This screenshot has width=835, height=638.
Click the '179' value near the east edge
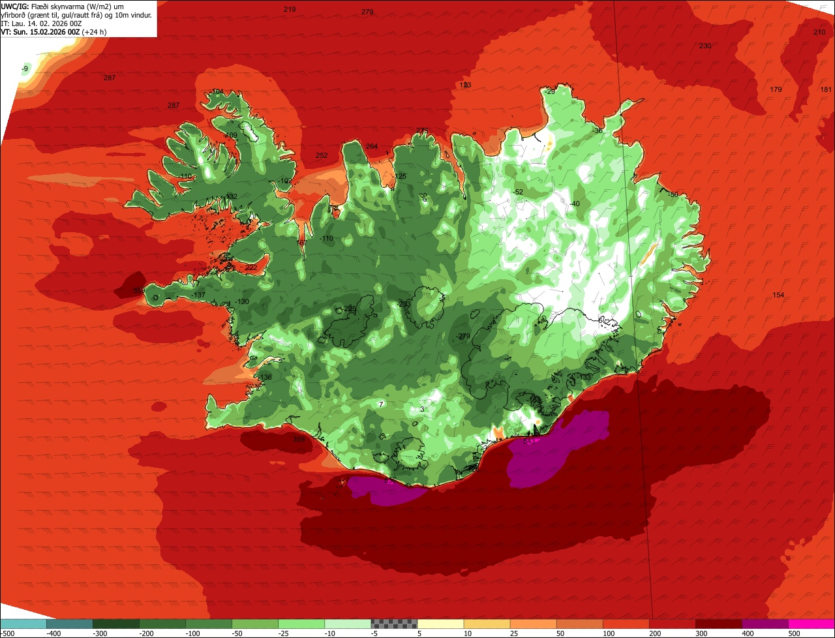point(776,89)
